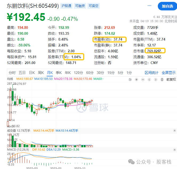
Task: Click the 2023-01 date axis label
Action: coord(56,168)
